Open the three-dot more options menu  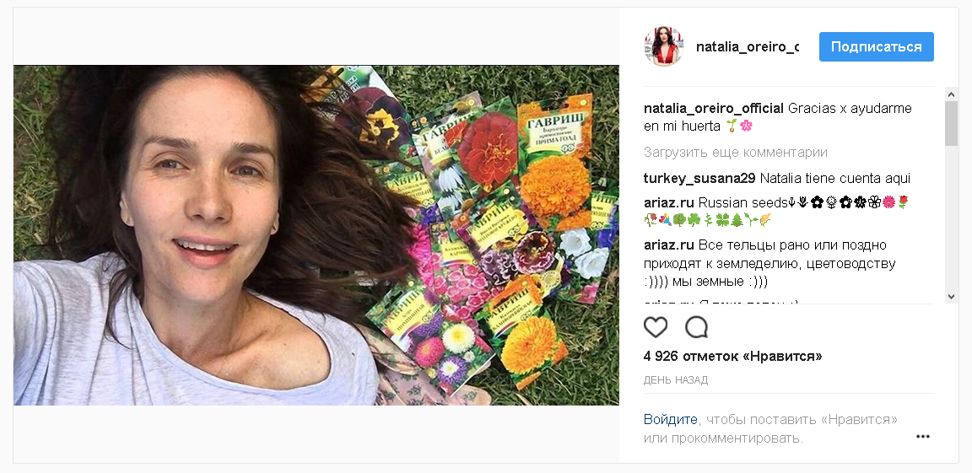tap(922, 436)
